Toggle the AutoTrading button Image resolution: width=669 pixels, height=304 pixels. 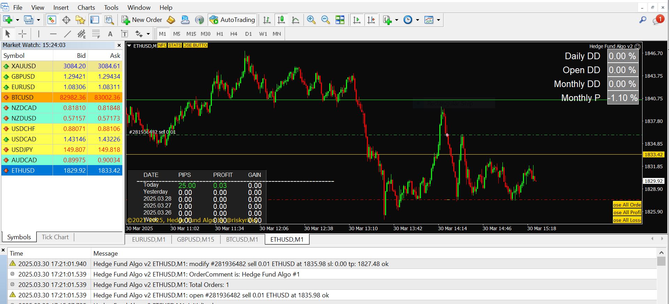(232, 20)
